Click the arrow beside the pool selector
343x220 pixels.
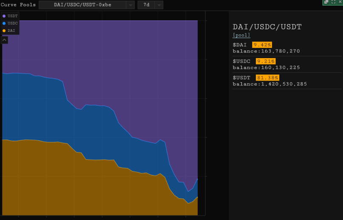[x=130, y=5]
